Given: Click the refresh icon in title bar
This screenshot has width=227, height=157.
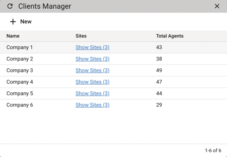Looking at the screenshot, I should (x=10, y=6).
